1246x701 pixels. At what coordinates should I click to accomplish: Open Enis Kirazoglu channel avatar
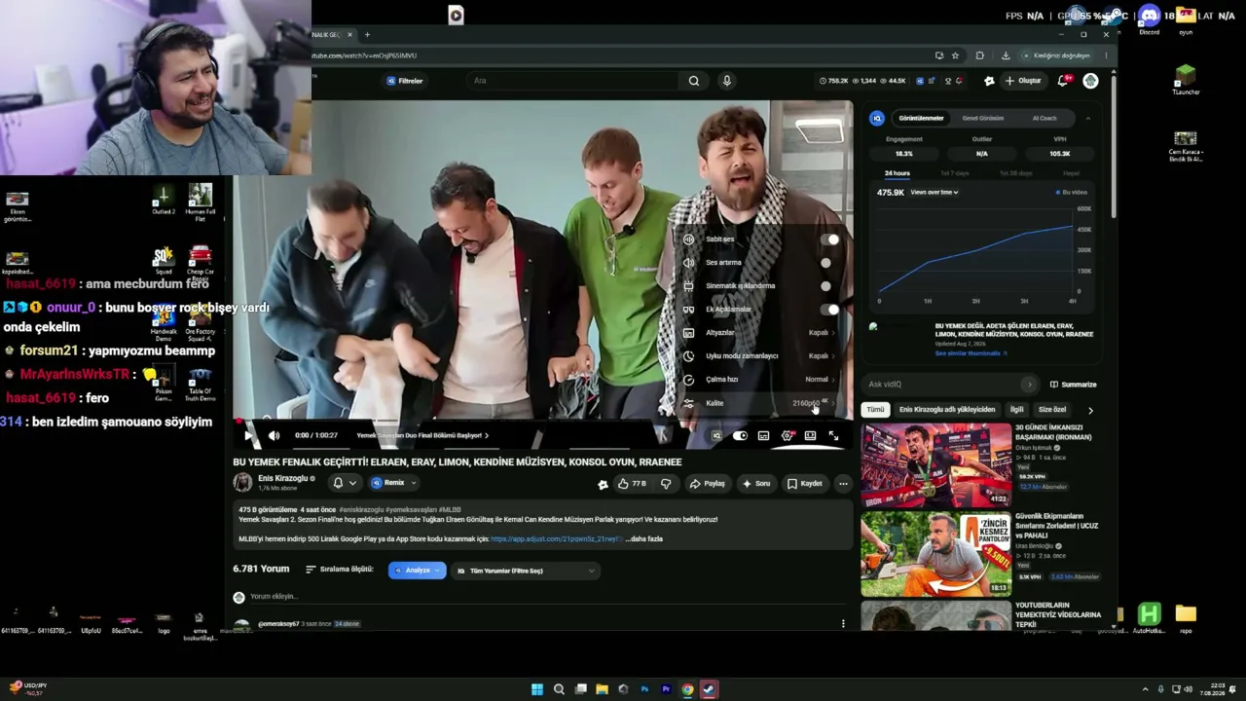tap(242, 483)
